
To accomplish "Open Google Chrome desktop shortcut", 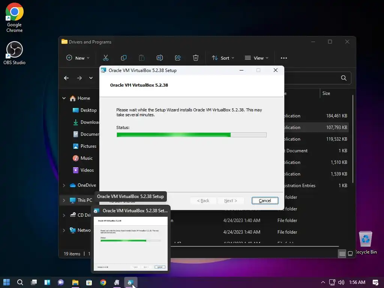I will [15, 18].
